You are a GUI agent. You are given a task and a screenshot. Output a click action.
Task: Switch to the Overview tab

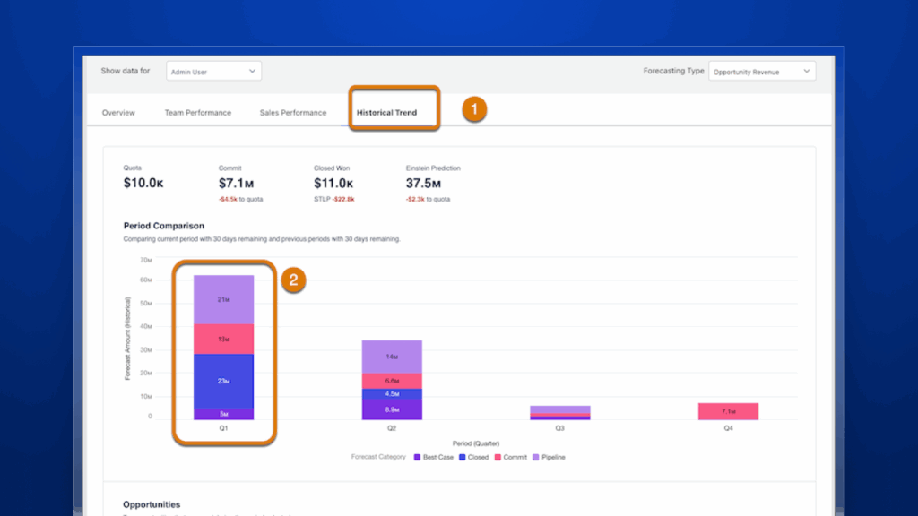click(121, 113)
